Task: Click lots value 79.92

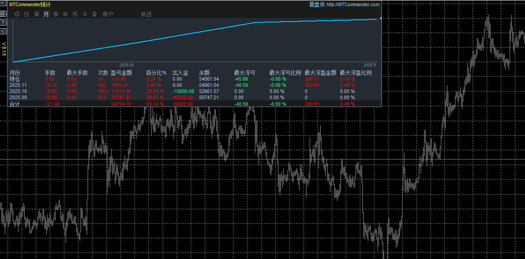Action: 51,91
